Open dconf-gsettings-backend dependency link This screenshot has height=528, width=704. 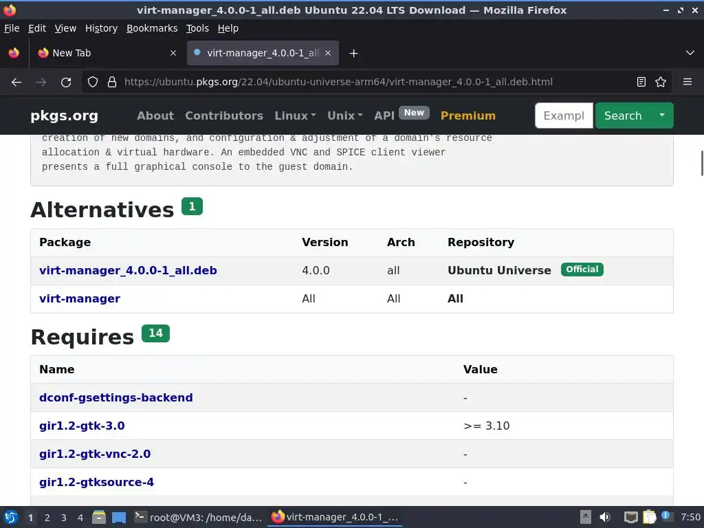coord(115,398)
